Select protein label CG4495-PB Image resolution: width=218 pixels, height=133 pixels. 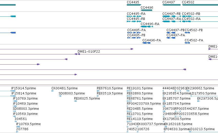(136, 35)
